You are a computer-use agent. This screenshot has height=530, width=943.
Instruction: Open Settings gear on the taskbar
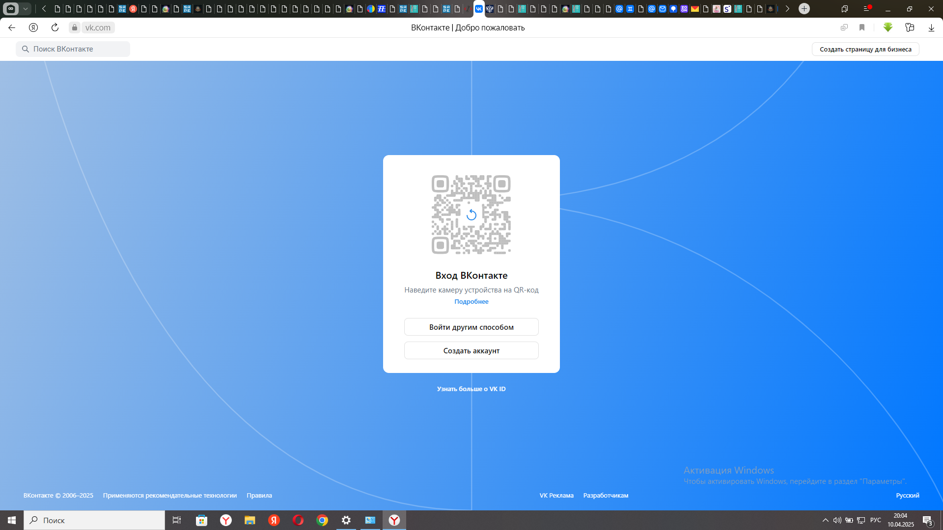click(346, 520)
